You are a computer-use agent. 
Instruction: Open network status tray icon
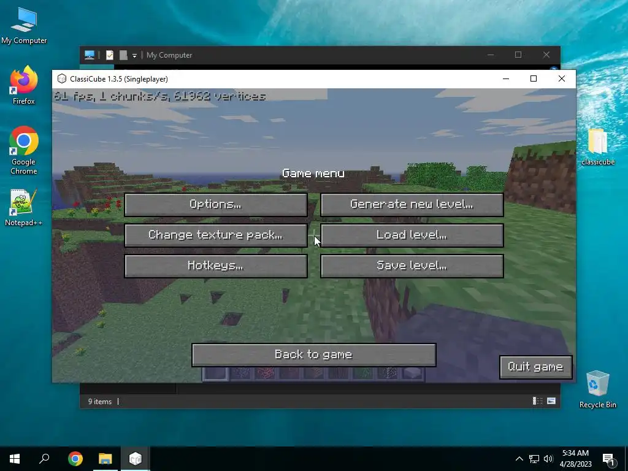pyautogui.click(x=534, y=459)
